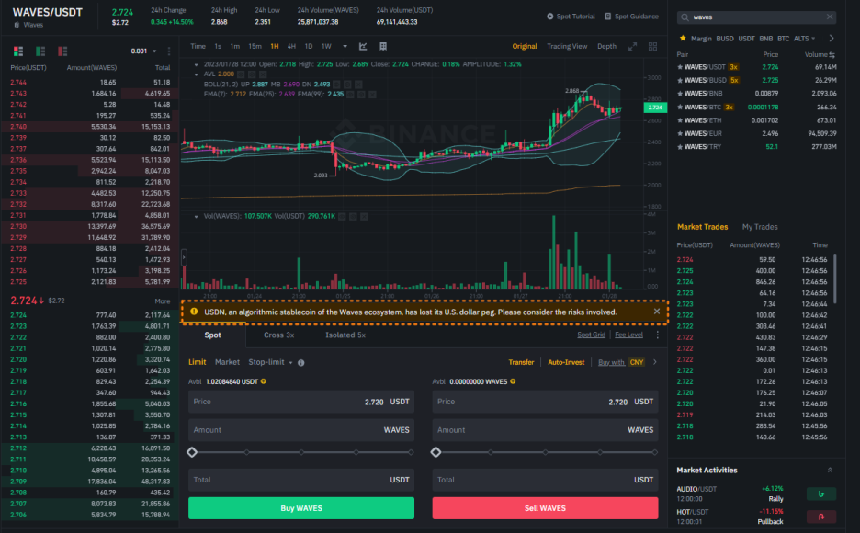The width and height of the screenshot is (860, 533).
Task: Clear the waves search text
Action: 830,17
